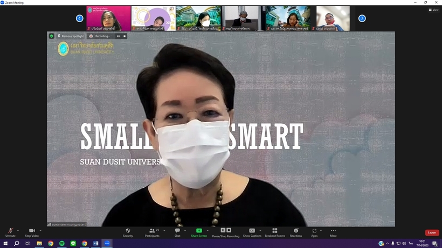Viewport: 442px width, 248px height.
Task: Expand arrow next to Apps
Action: click(321, 231)
